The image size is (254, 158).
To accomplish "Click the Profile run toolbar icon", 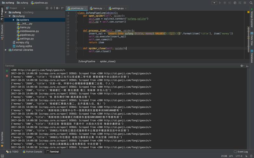I will [235, 3].
